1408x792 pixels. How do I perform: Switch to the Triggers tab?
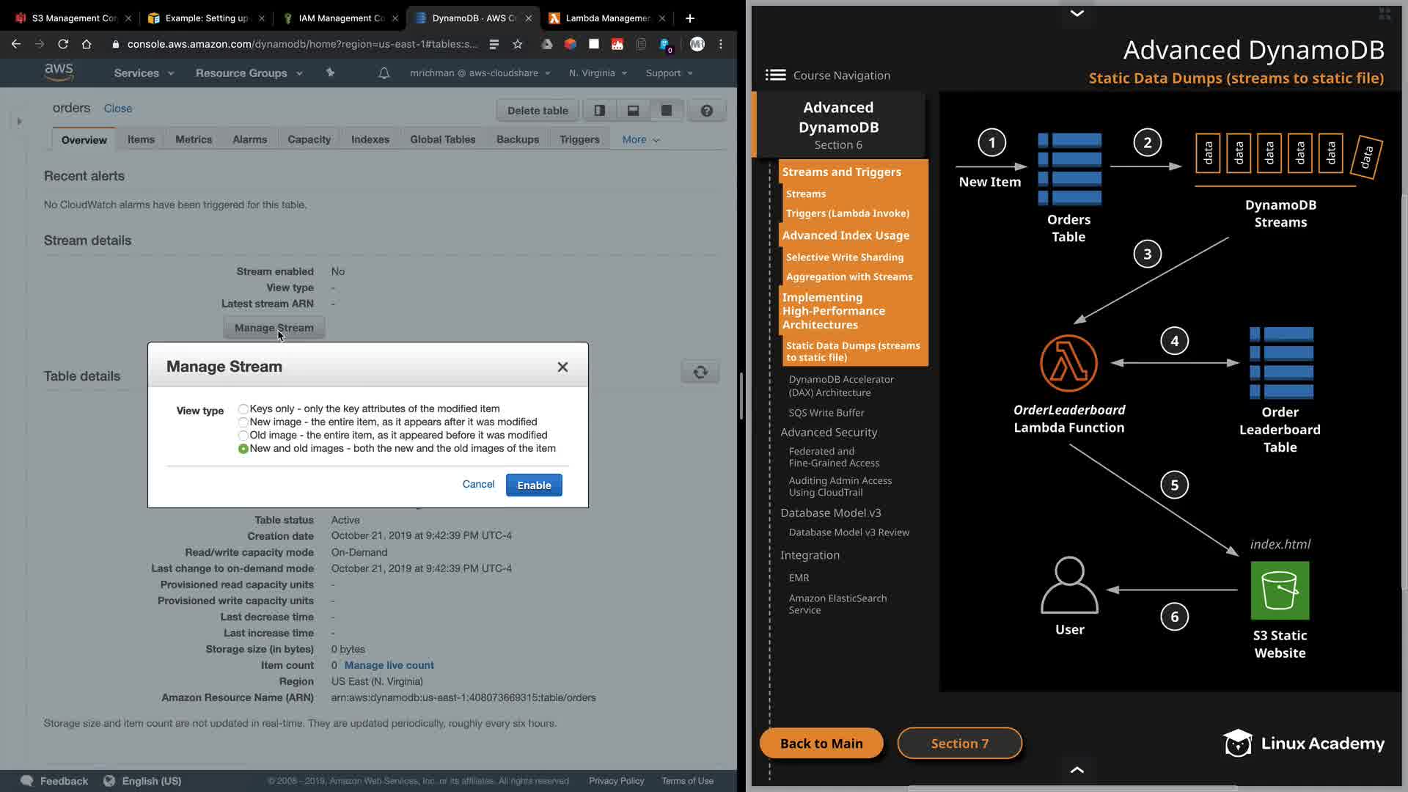[579, 139]
